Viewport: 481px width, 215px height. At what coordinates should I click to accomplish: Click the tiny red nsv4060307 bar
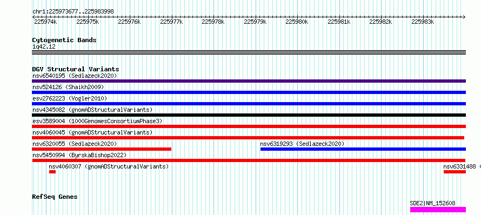coord(52,172)
